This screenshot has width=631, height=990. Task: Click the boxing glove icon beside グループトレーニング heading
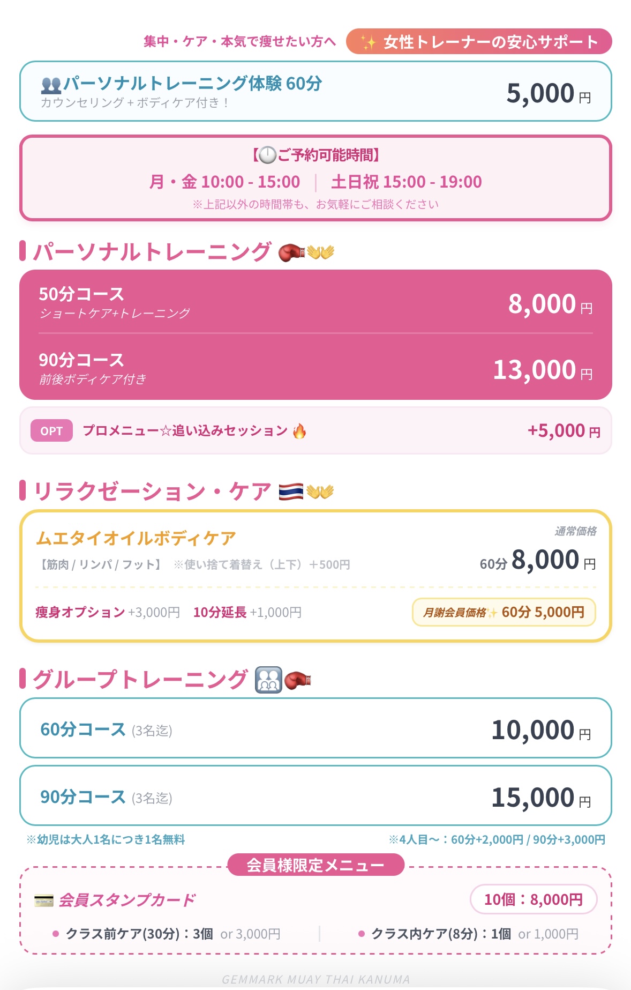(298, 680)
